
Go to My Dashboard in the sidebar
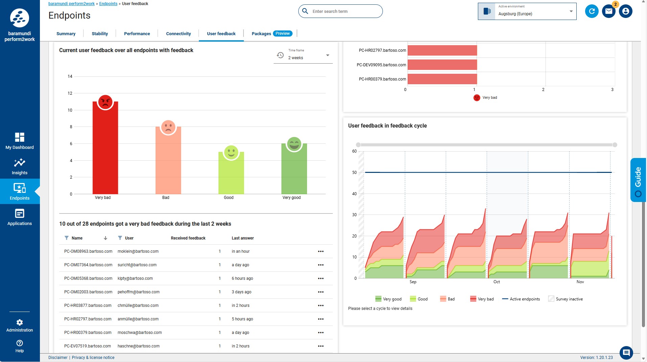20,141
